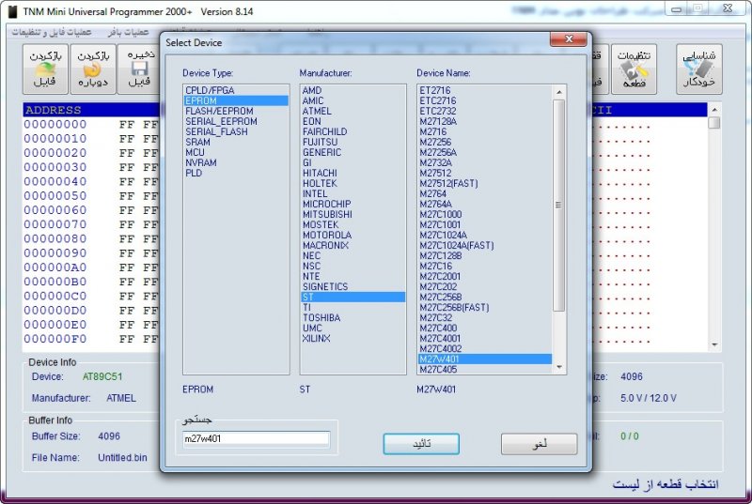The height and width of the screenshot is (504, 752).
Task: Click the Device Name list scrollbar thumb
Action: (558, 206)
